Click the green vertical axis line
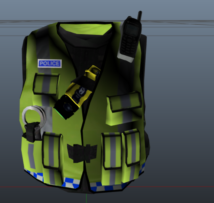This screenshot has width=214, height=203. pyautogui.click(x=86, y=198)
